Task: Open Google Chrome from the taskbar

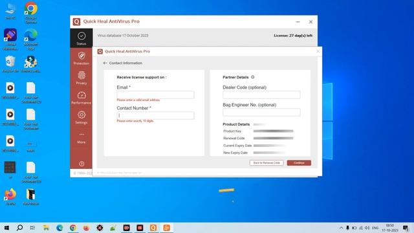Action: pos(73,228)
